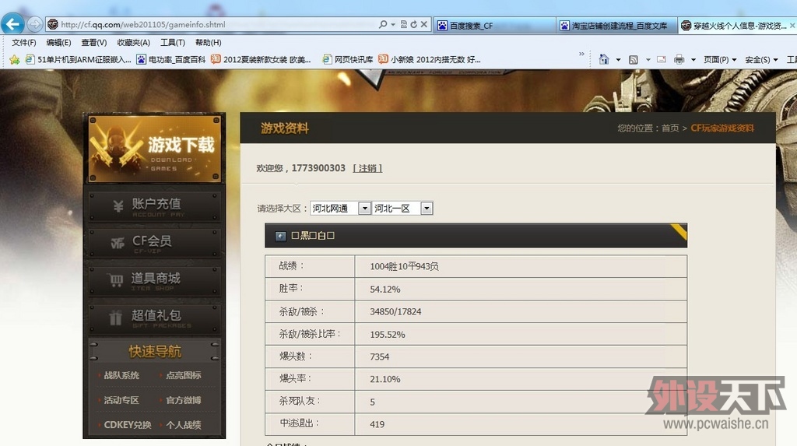Open the 个人战绩 quick link
The image size is (797, 446).
point(184,425)
